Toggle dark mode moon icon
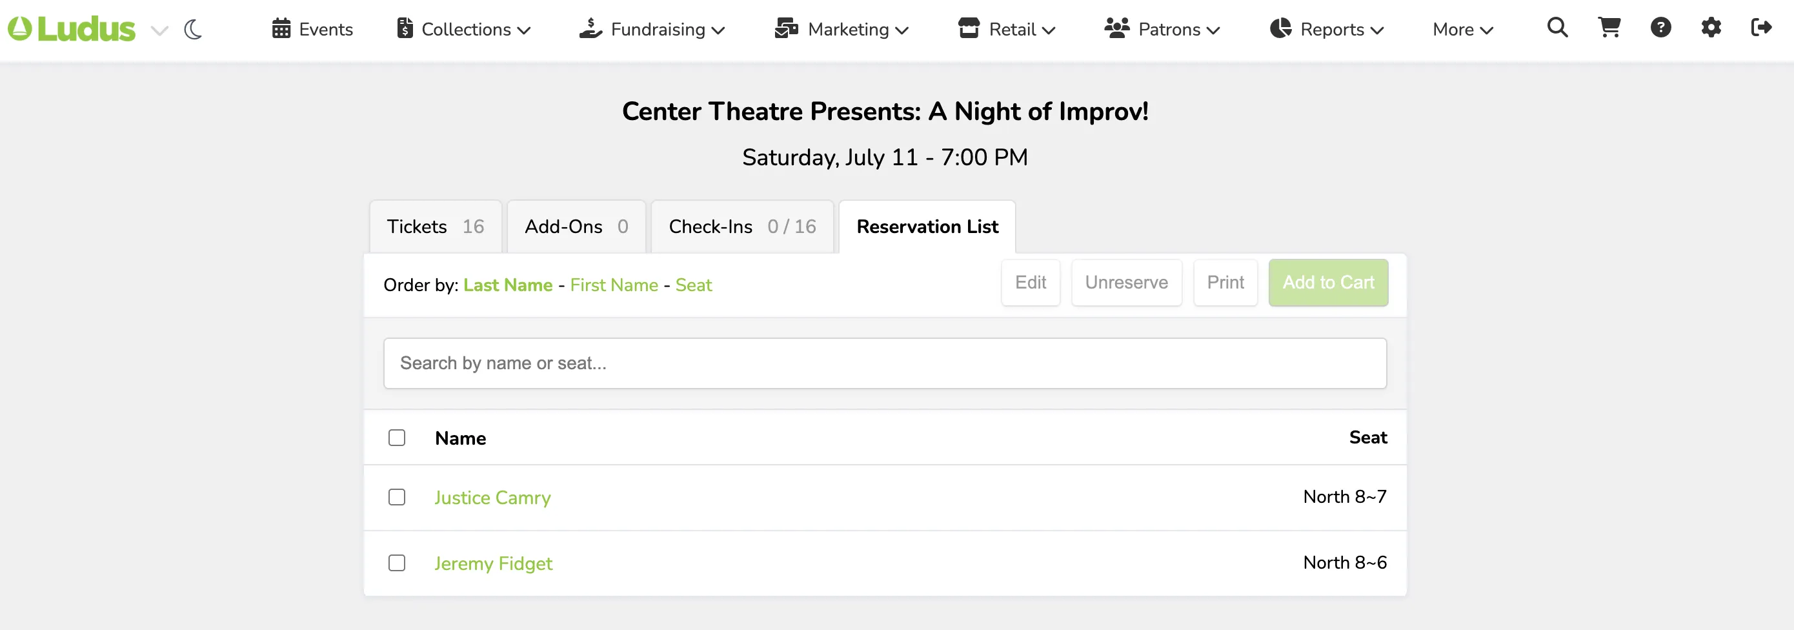The height and width of the screenshot is (630, 1794). (193, 29)
